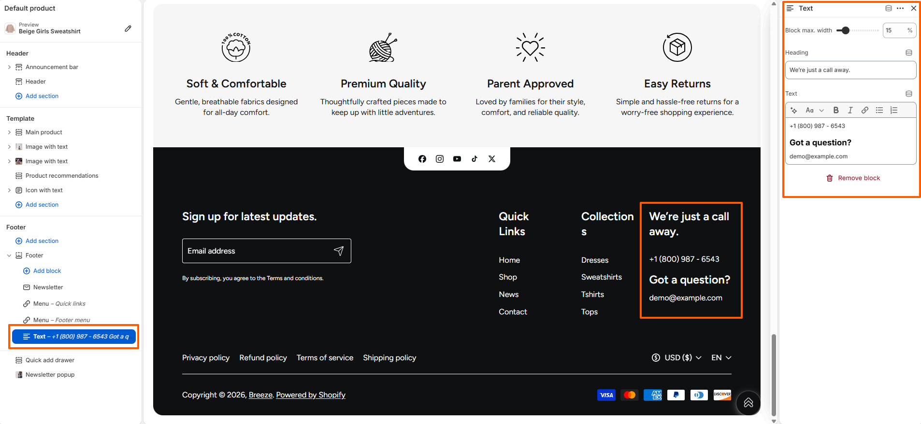921x424 pixels.
Task: Select the Newsletter popup section
Action: (x=50, y=375)
